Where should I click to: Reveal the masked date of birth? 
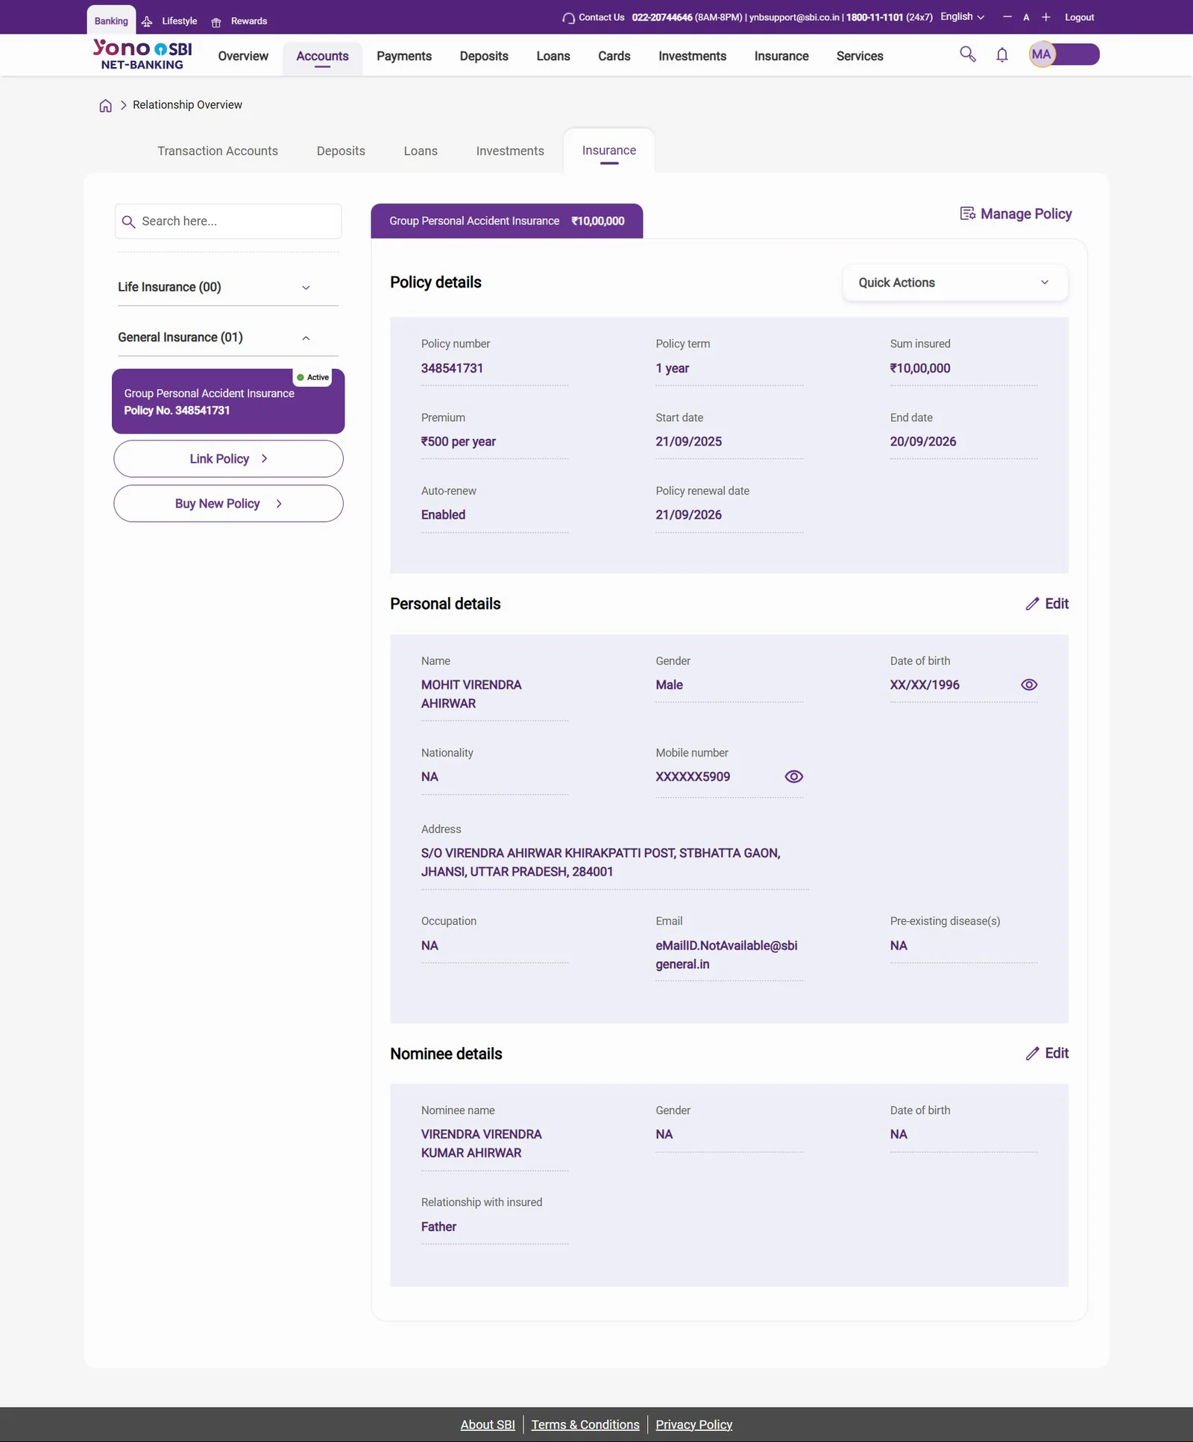tap(1029, 685)
